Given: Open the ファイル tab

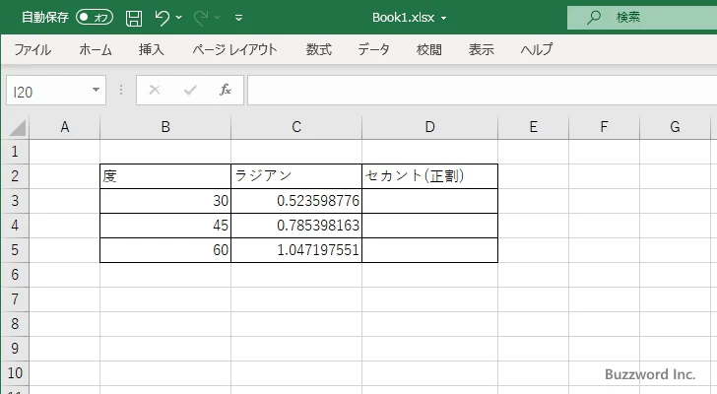Looking at the screenshot, I should tap(33, 49).
